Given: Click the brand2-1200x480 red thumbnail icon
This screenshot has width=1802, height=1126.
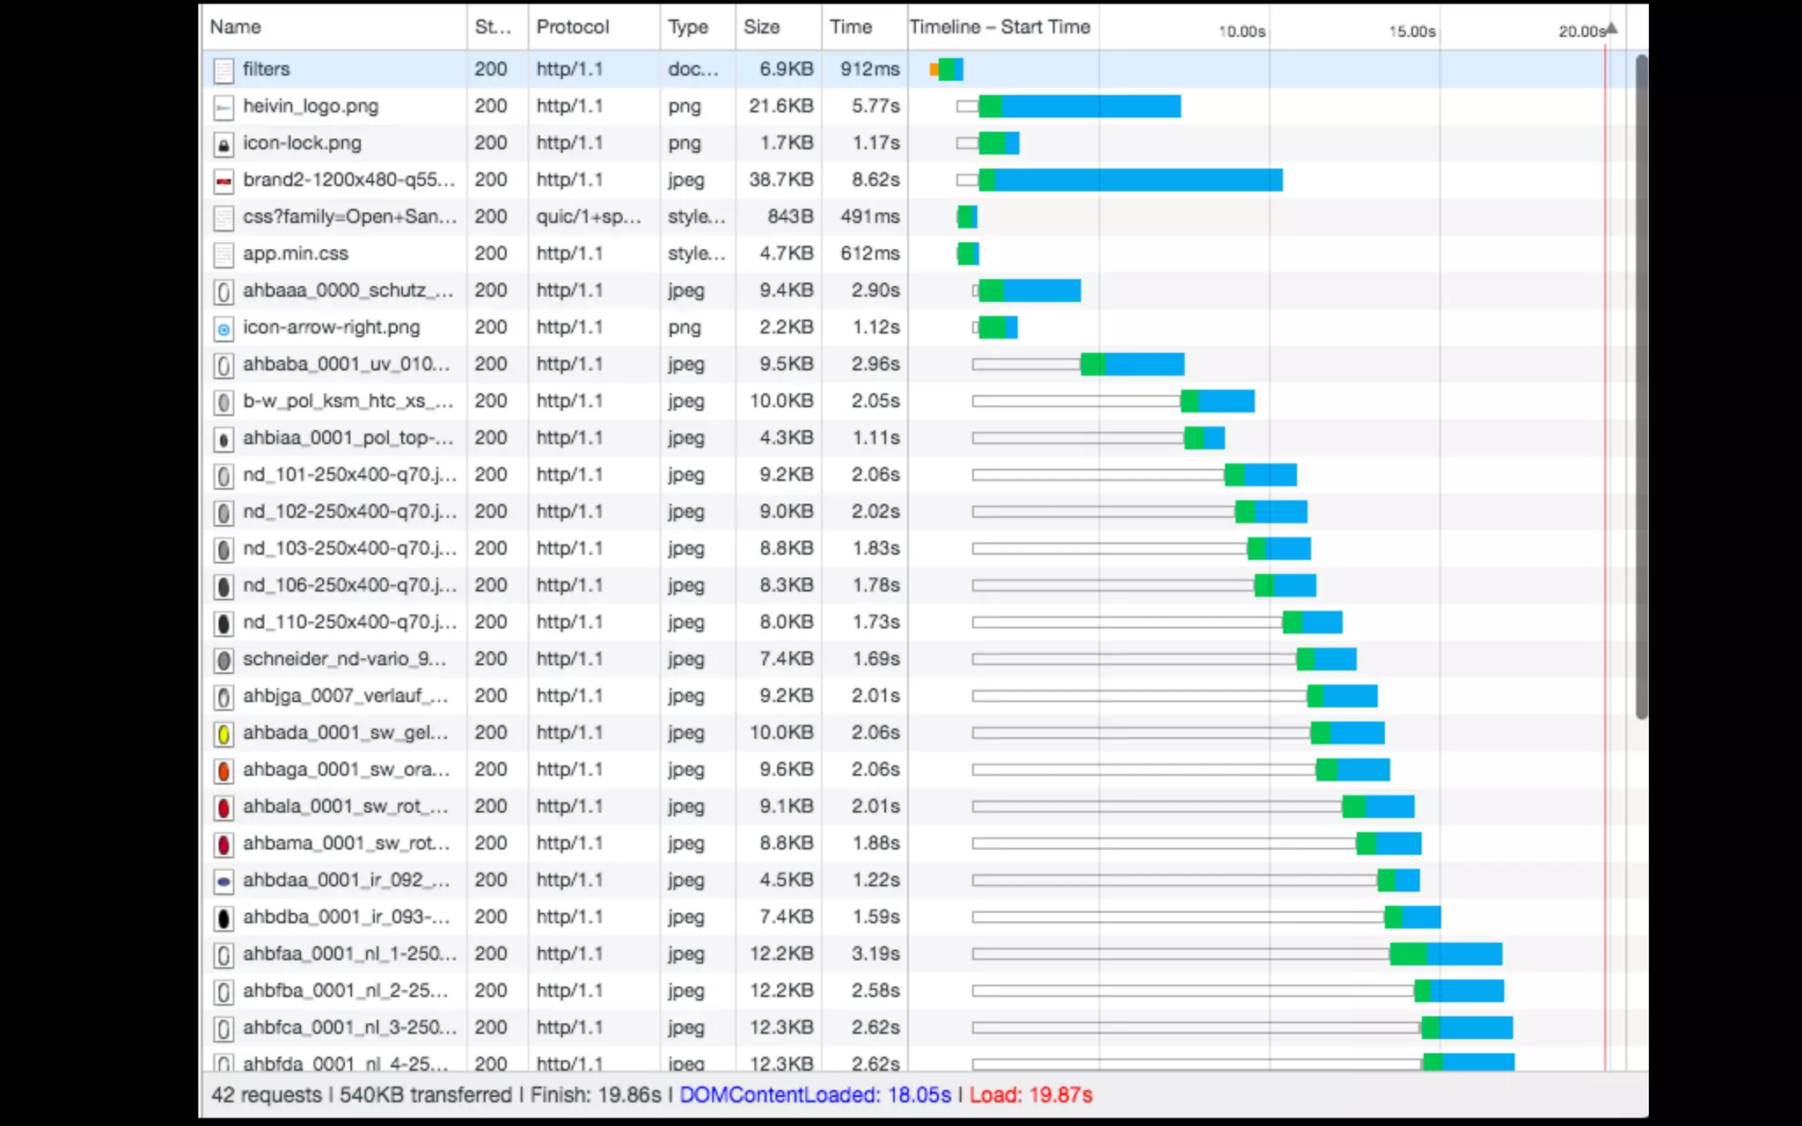Looking at the screenshot, I should pos(223,180).
